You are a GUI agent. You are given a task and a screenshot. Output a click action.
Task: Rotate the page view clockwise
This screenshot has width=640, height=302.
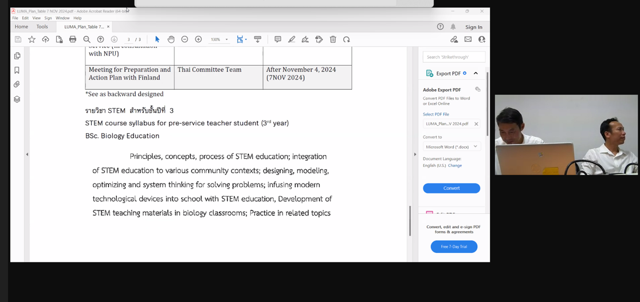coord(347,39)
